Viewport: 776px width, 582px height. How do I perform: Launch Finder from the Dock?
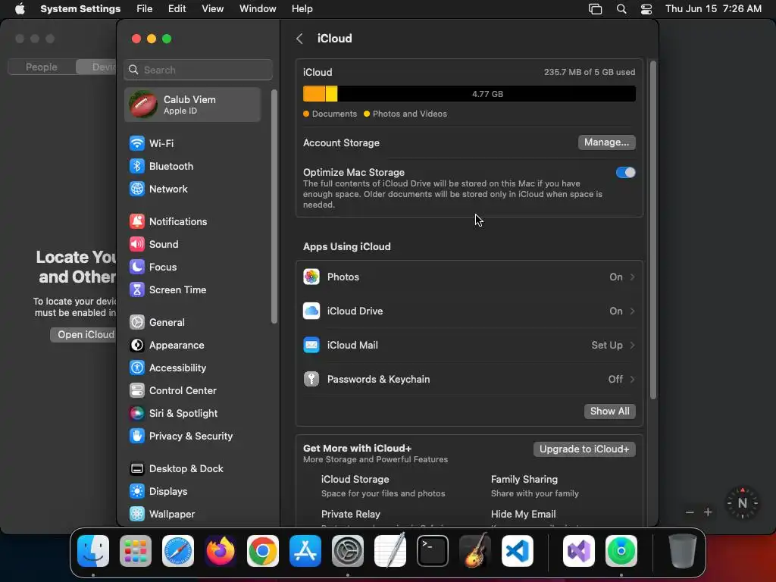click(x=93, y=551)
